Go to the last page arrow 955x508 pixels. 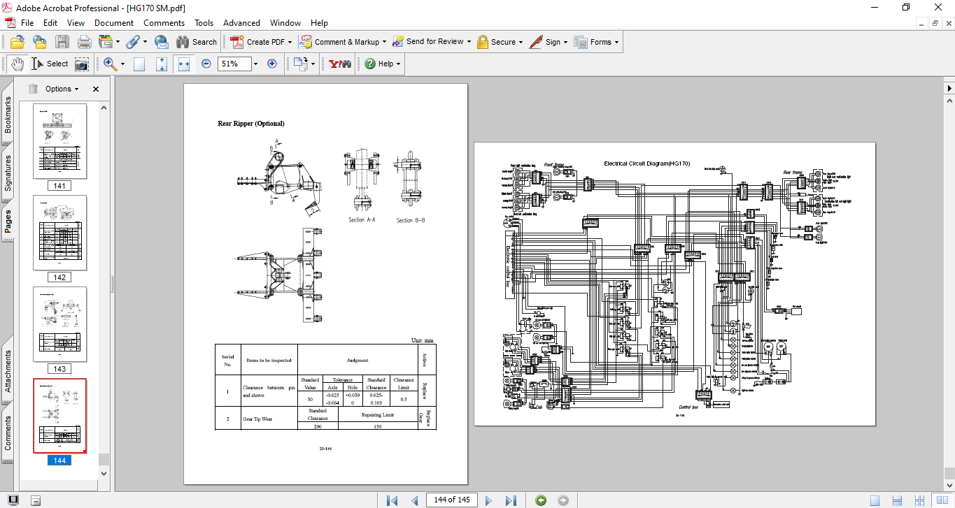[511, 500]
